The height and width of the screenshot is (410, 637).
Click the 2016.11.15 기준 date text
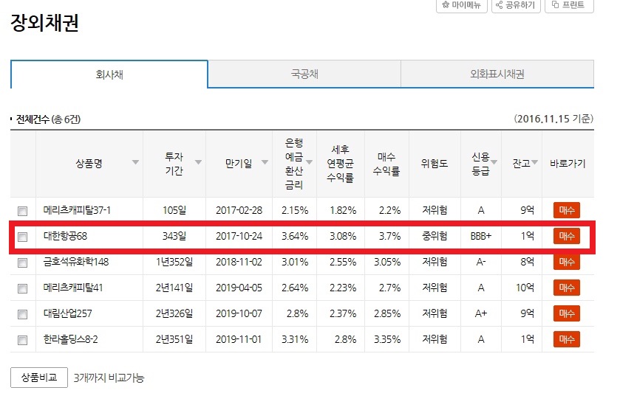[553, 119]
